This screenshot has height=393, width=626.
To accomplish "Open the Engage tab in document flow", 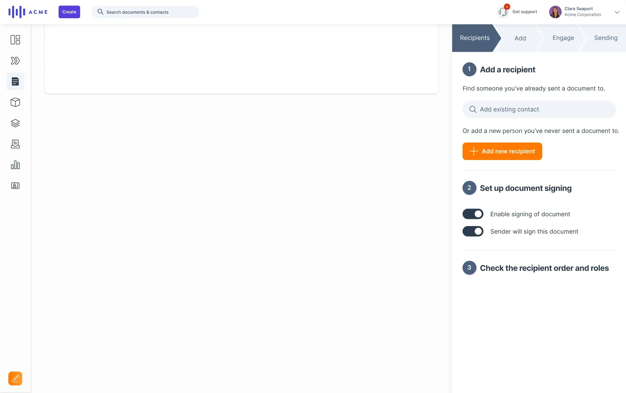I will [x=563, y=38].
